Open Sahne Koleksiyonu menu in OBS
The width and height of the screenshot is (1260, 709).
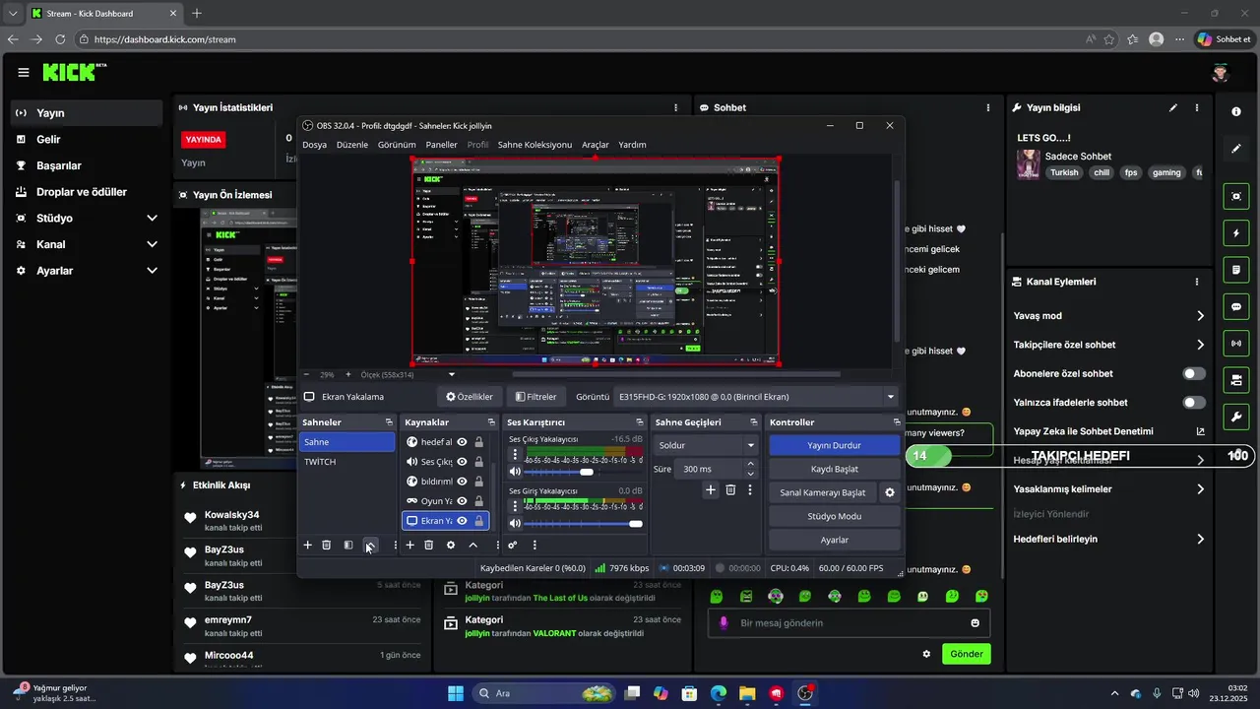click(535, 145)
